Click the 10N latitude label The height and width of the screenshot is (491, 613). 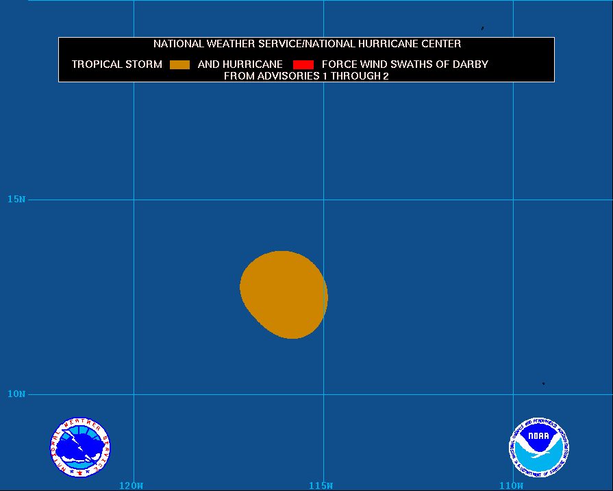(16, 394)
